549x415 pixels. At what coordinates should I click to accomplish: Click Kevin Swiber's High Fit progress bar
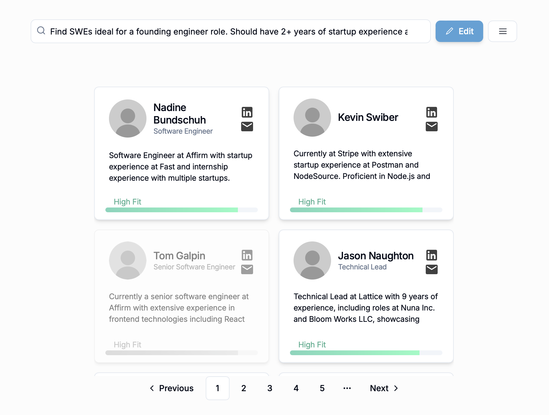tap(366, 210)
